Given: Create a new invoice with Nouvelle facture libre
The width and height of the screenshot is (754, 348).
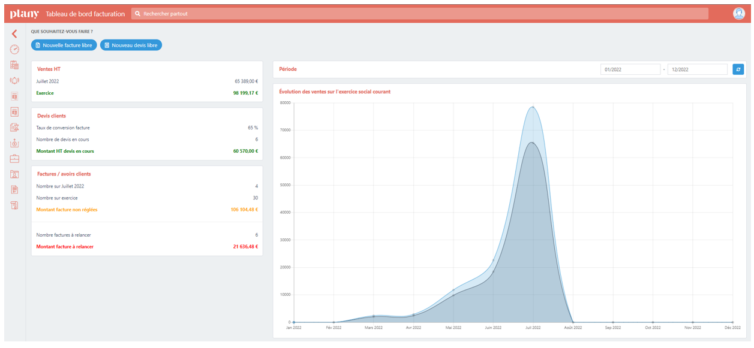Looking at the screenshot, I should pyautogui.click(x=64, y=45).
